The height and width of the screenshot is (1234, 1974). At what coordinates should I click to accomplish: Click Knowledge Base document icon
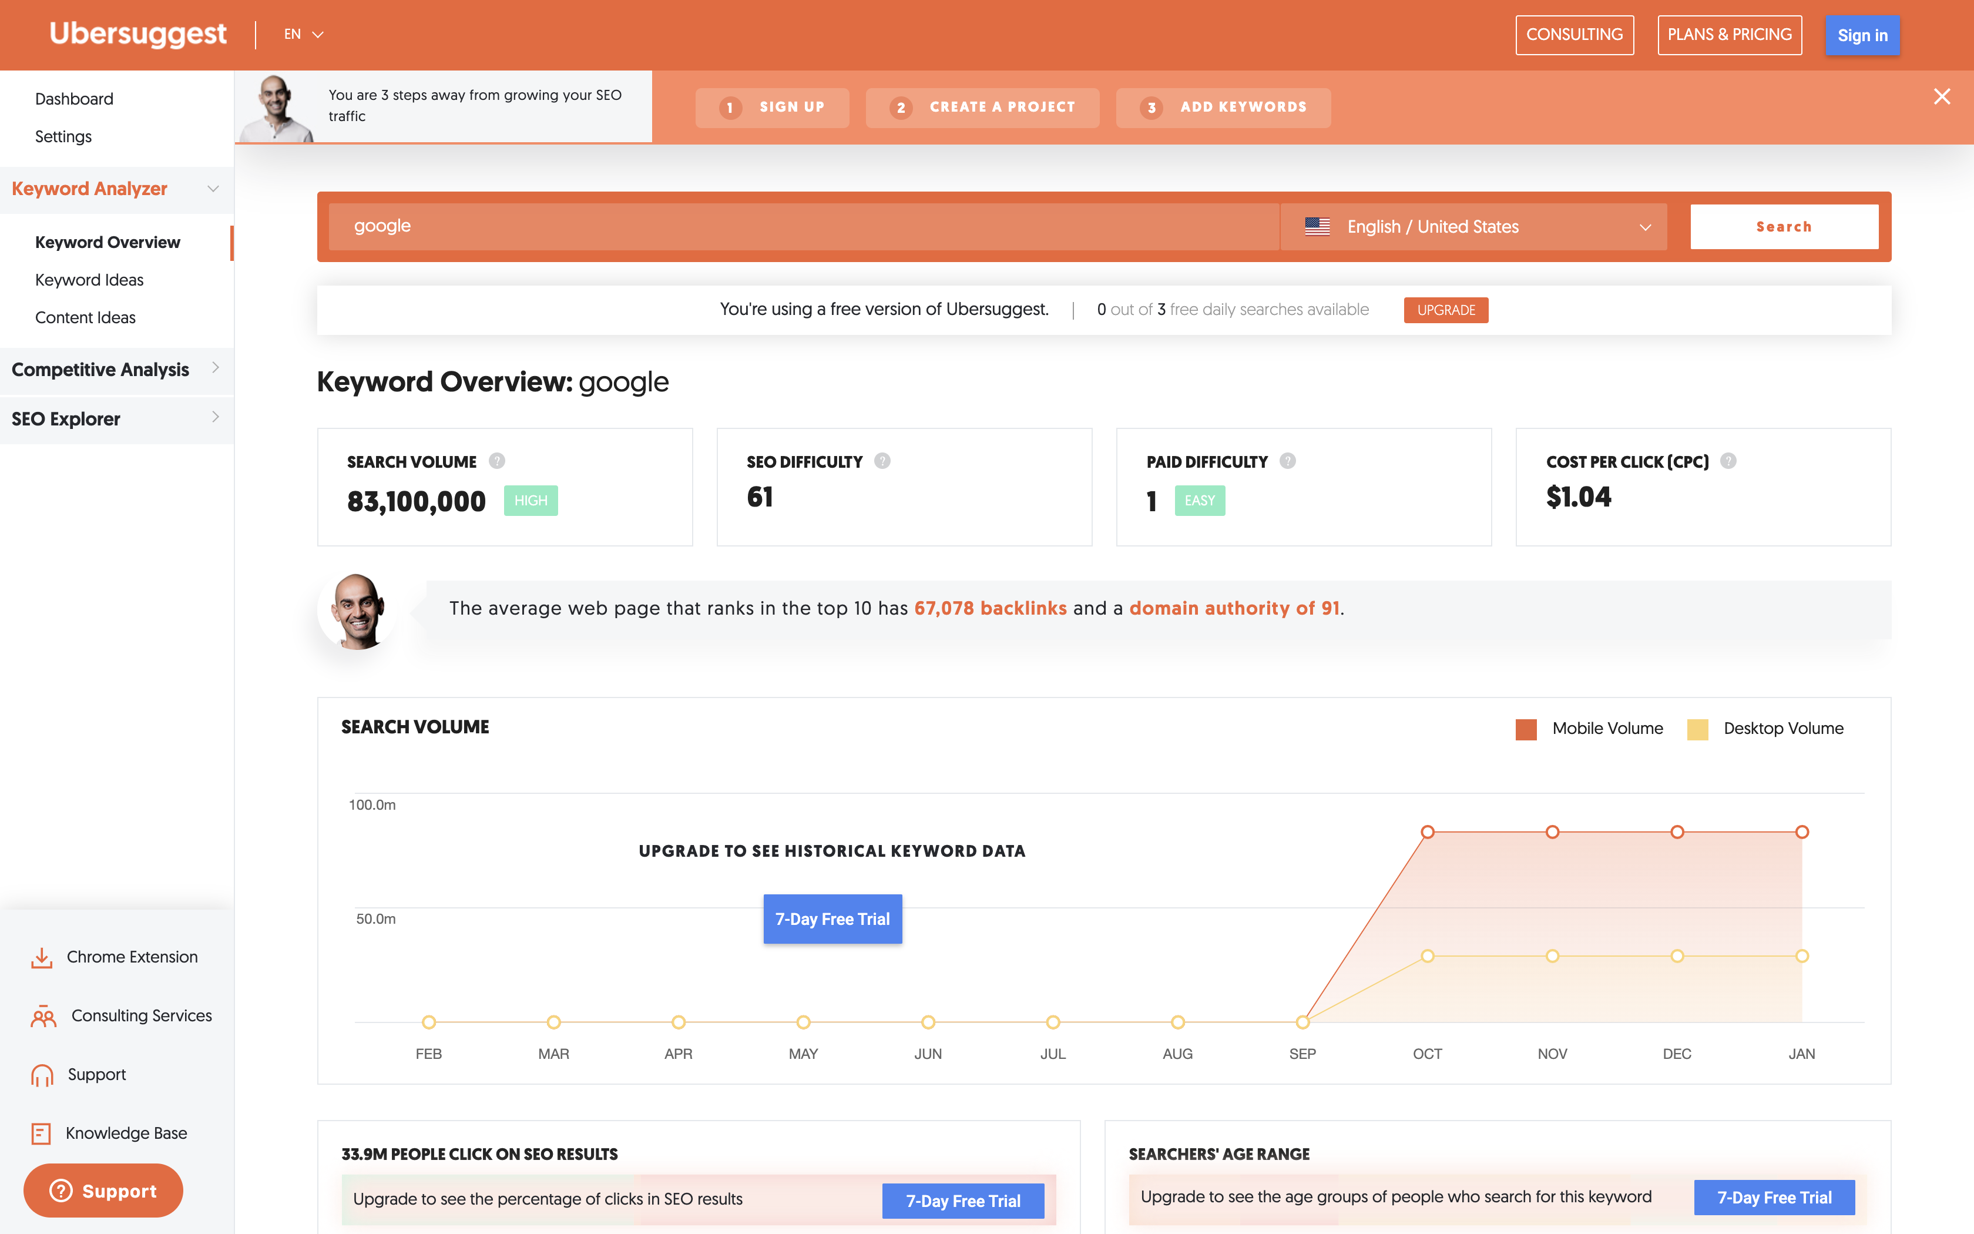(x=41, y=1134)
